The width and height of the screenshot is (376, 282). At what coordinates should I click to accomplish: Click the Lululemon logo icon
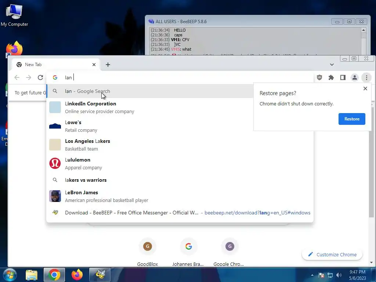[x=55, y=163]
